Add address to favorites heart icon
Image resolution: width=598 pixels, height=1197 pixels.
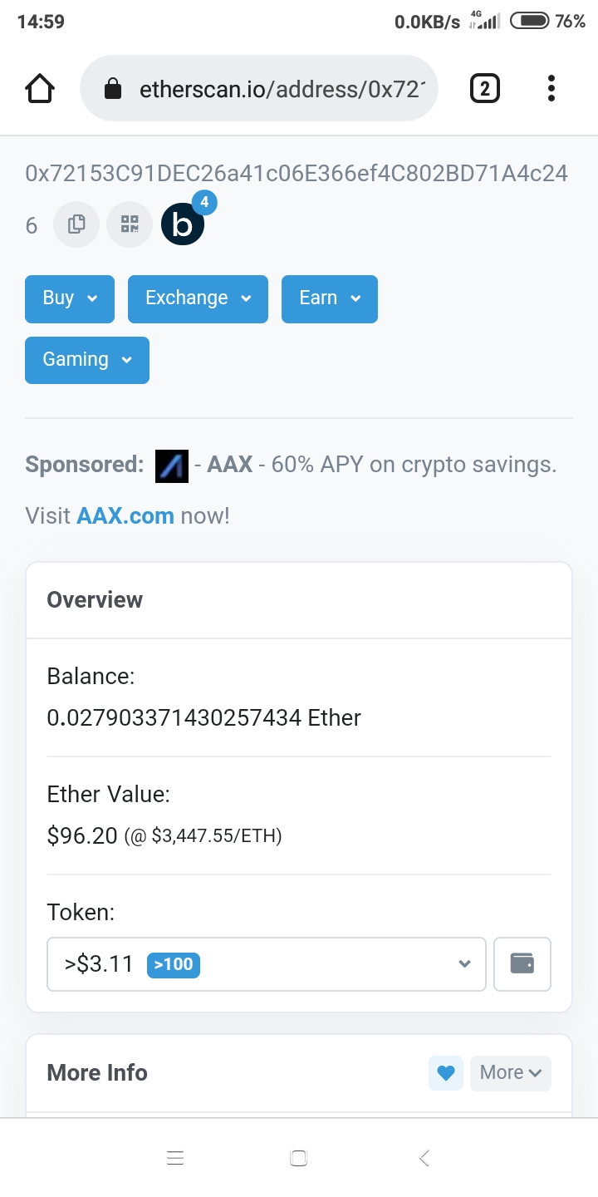pyautogui.click(x=446, y=1073)
